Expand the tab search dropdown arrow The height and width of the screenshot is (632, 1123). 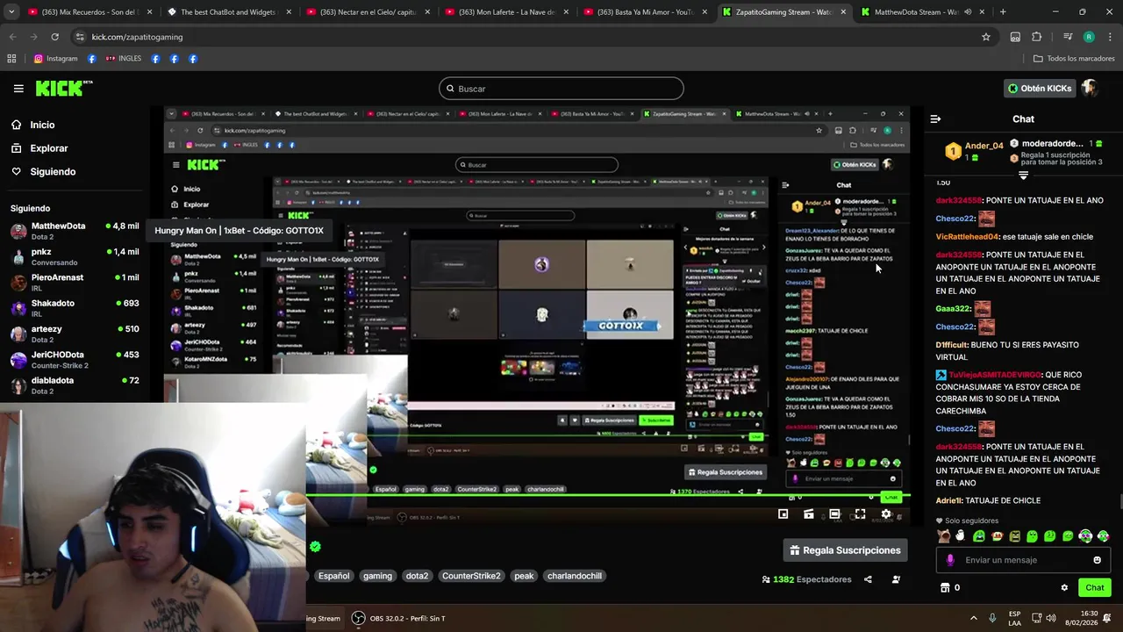click(11, 12)
